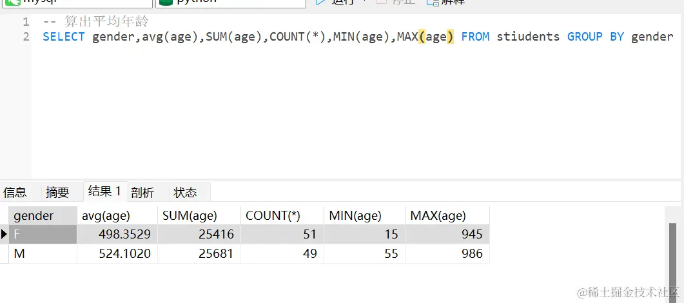Select the MIN(age) cell showing 15
Screen dimensions: 684x303
point(364,235)
